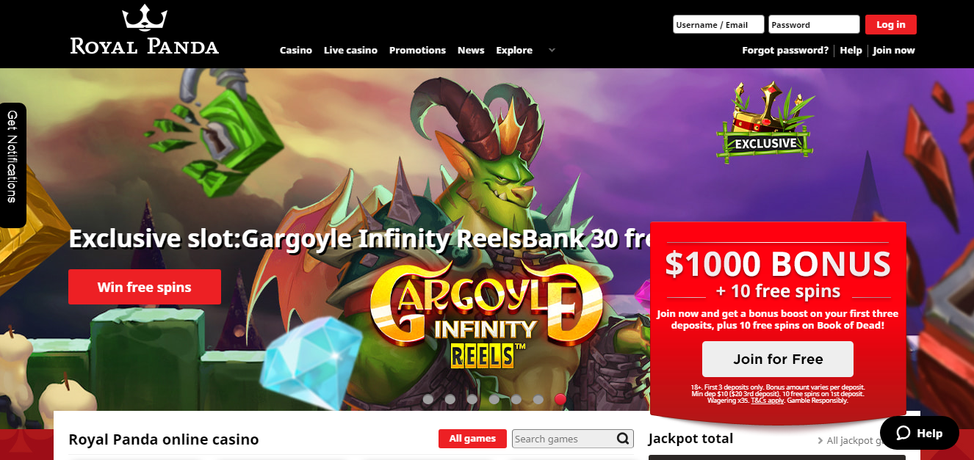Select the red active carousel dot
The image size is (974, 460).
coord(560,399)
